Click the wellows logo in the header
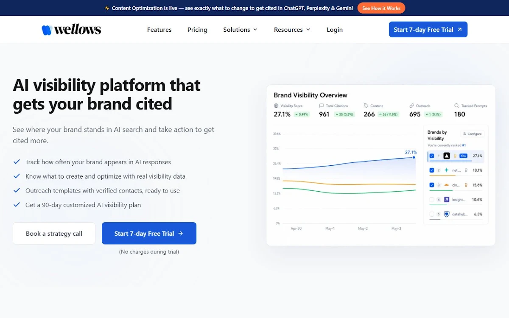The image size is (509, 318). 71,30
